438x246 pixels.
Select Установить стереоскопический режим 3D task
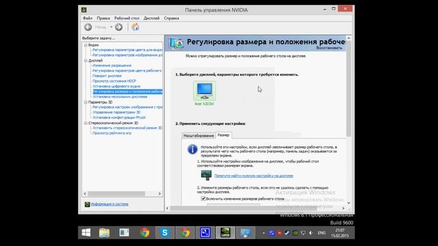click(x=127, y=128)
